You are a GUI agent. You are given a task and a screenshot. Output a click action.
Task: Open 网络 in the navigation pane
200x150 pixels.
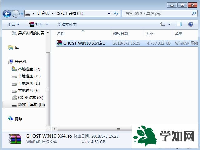(x=19, y=119)
